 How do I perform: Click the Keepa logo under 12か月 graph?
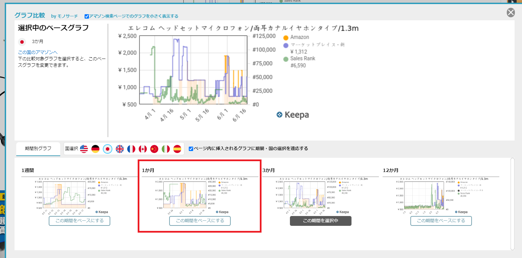point(461,212)
